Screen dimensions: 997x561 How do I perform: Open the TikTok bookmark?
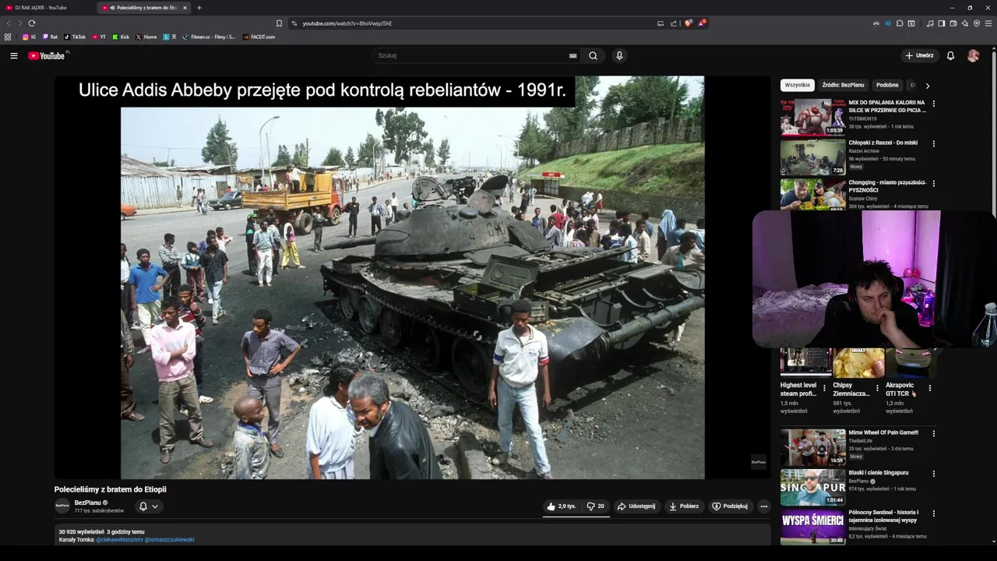point(75,37)
